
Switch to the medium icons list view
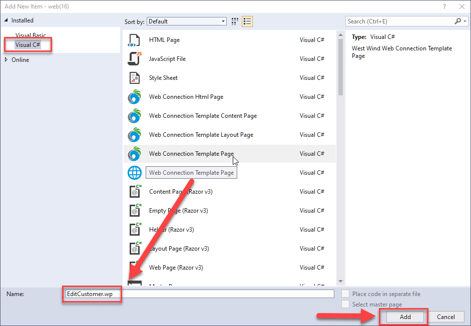pyautogui.click(x=247, y=21)
